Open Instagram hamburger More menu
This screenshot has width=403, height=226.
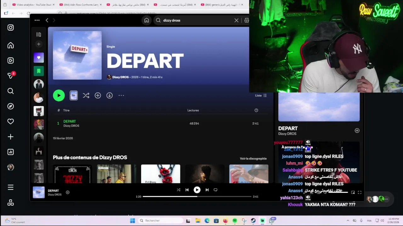point(10,187)
